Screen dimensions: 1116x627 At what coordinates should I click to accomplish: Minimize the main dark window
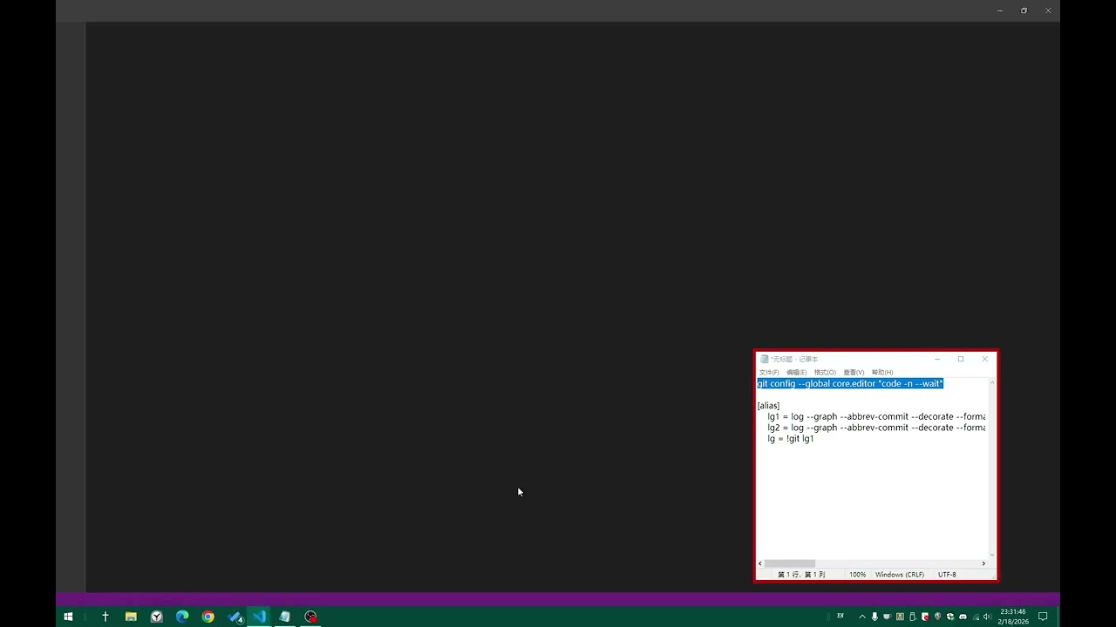pyautogui.click(x=1000, y=10)
